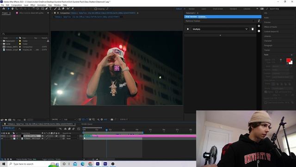Click the trash icon next to Multiply
Screen dimensions: 296x167
coord(253,29)
